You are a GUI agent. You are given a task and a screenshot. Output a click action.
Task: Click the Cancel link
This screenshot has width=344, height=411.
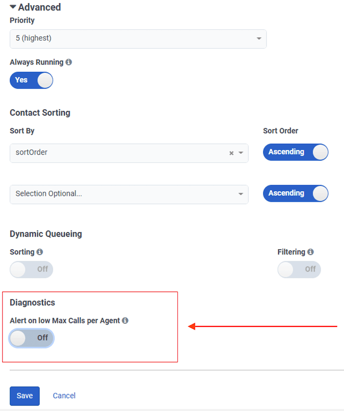pos(64,396)
